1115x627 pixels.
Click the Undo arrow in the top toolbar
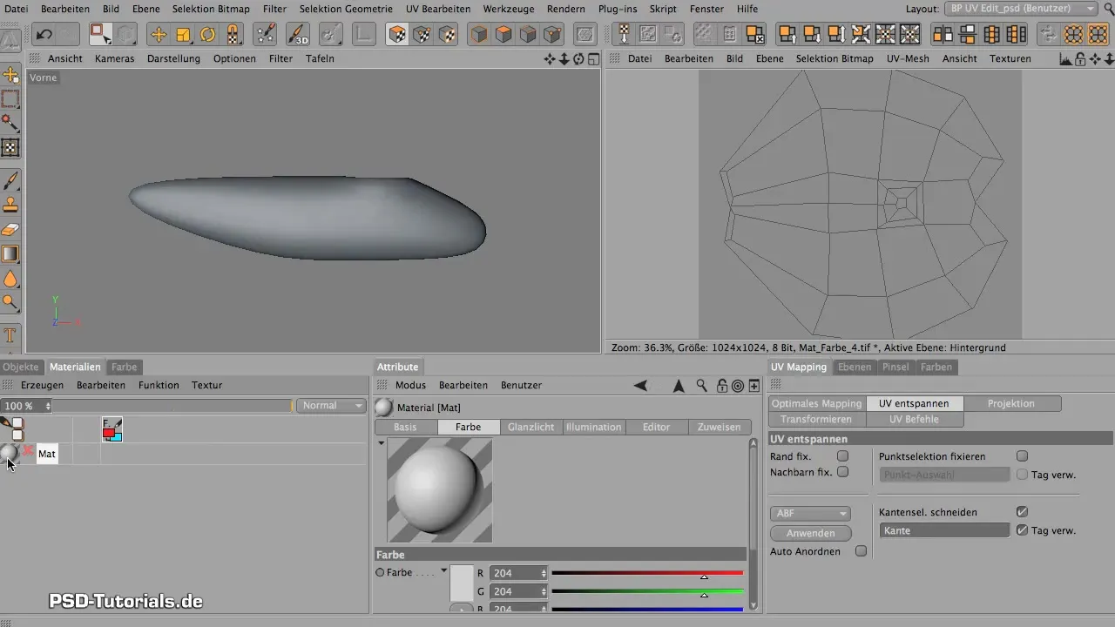[x=44, y=35]
